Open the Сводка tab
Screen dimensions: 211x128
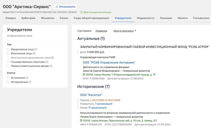coord(11,18)
